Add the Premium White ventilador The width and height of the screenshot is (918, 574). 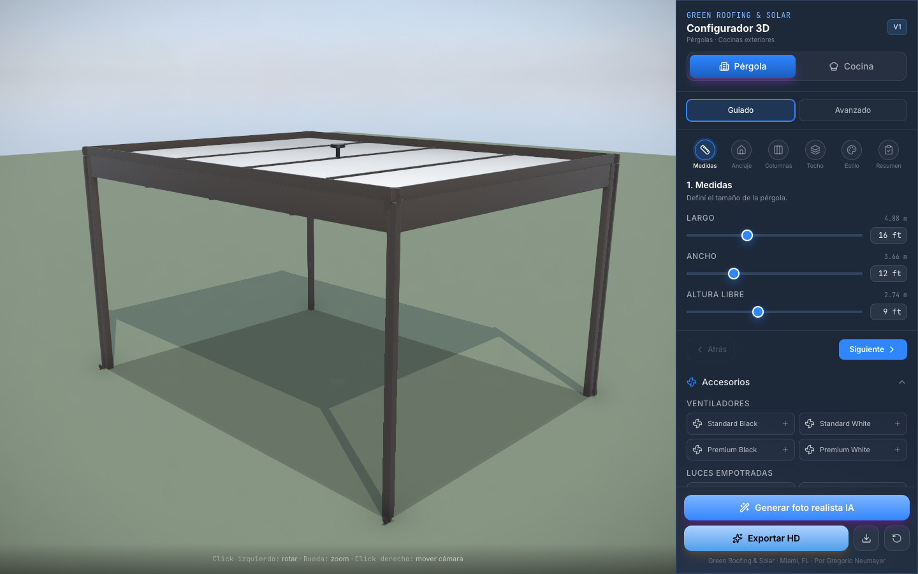pyautogui.click(x=853, y=450)
